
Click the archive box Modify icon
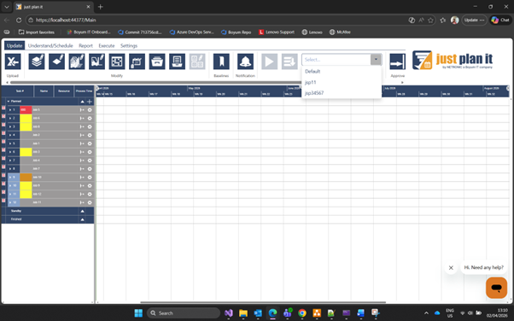[157, 61]
